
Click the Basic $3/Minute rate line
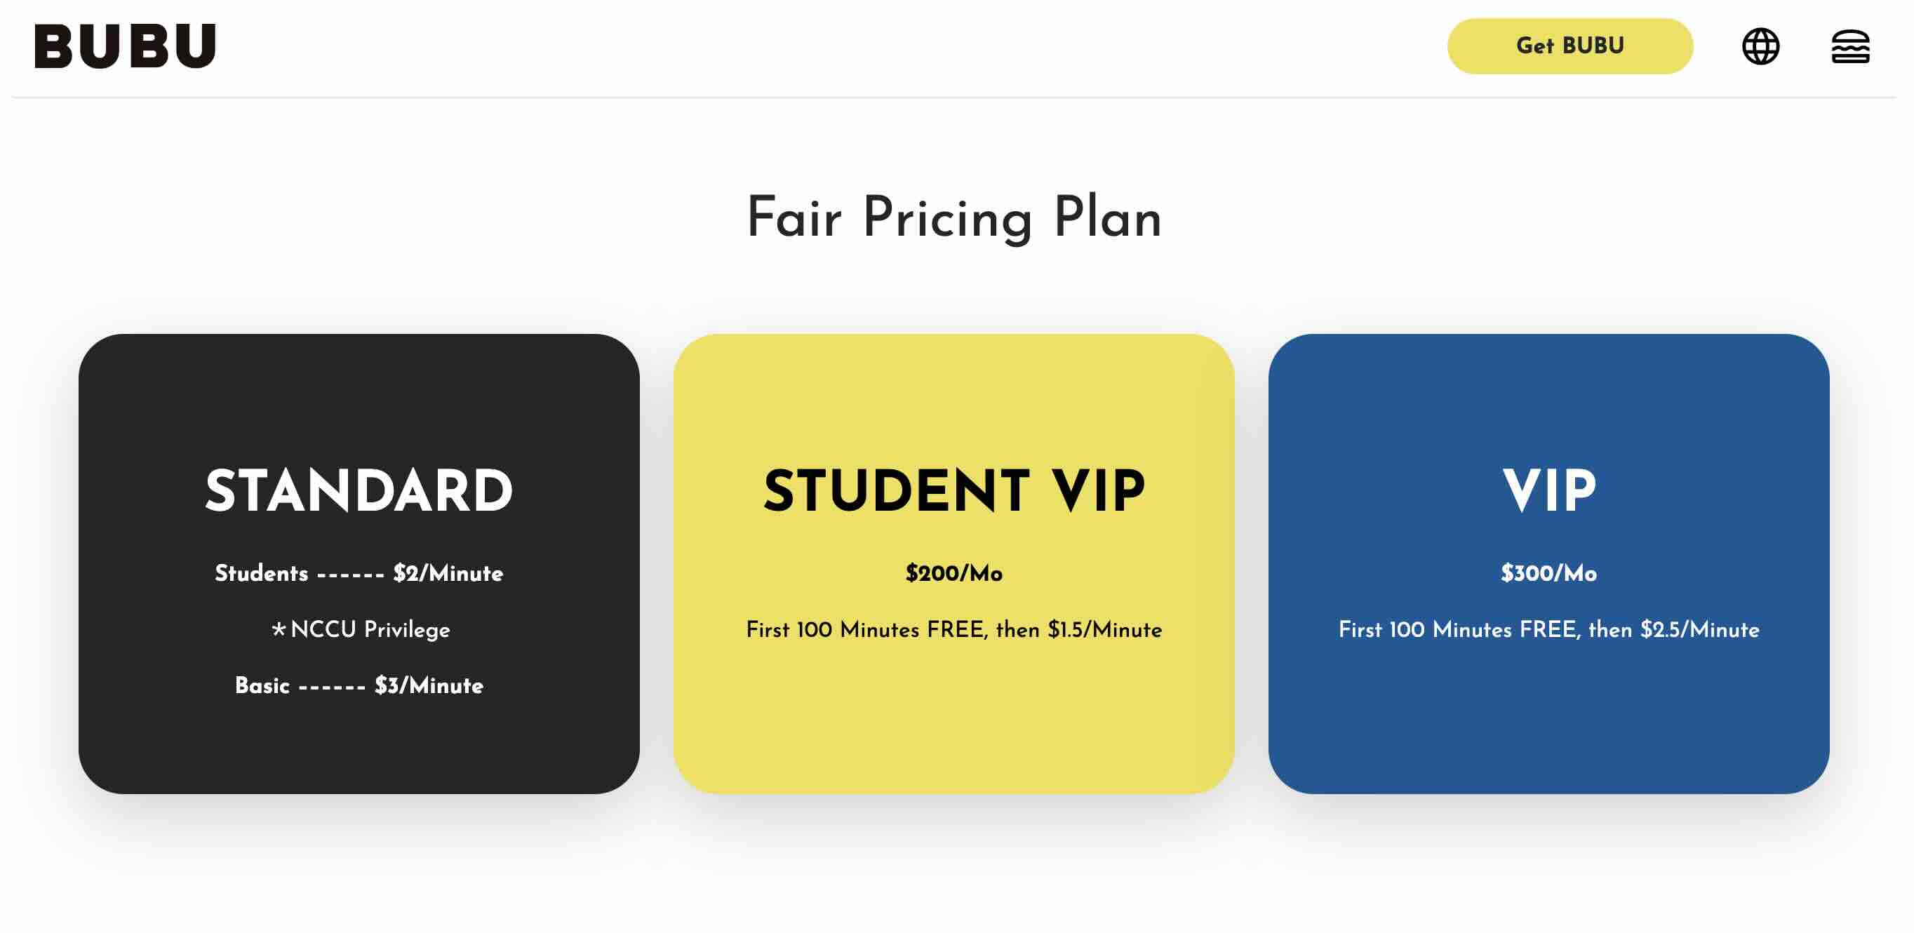tap(359, 685)
